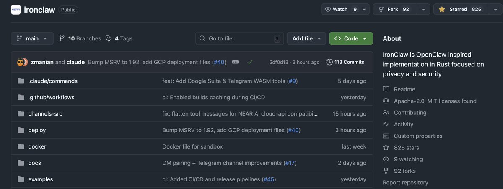View 9 watching link in About
This screenshot has width=503, height=189.
pos(408,159)
